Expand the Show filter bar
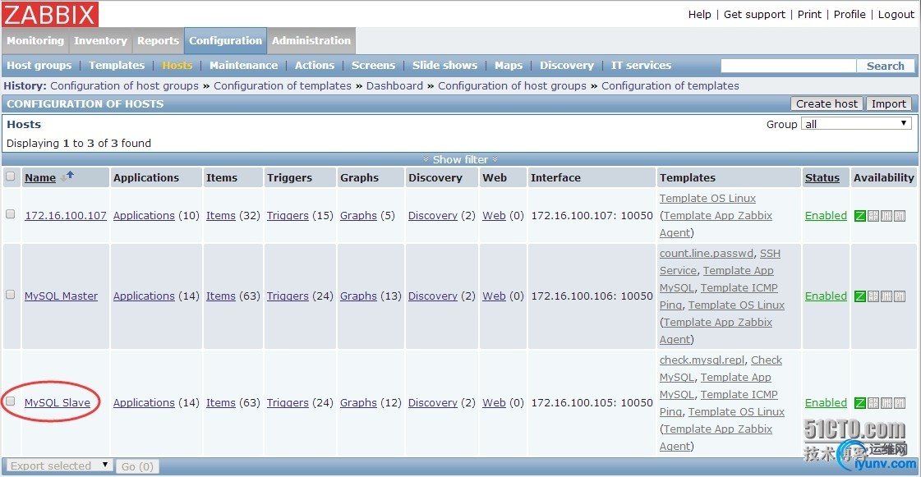This screenshot has height=477, width=921. (460, 159)
